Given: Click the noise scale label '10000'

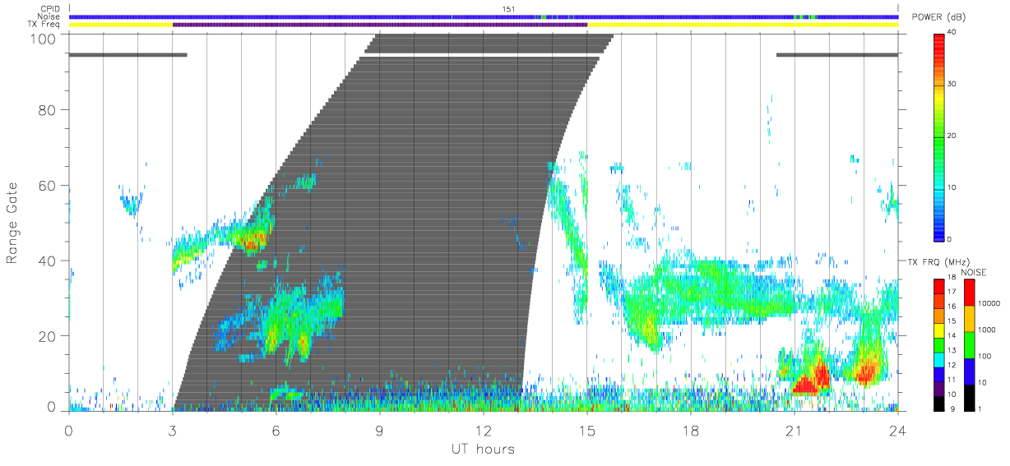Looking at the screenshot, I should pyautogui.click(x=988, y=303).
